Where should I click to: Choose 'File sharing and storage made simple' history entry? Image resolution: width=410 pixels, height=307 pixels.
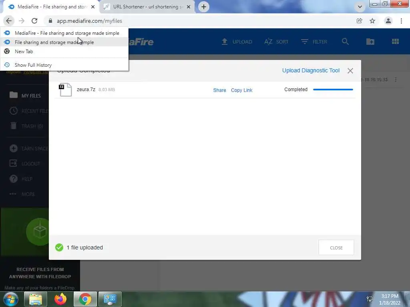(64, 42)
